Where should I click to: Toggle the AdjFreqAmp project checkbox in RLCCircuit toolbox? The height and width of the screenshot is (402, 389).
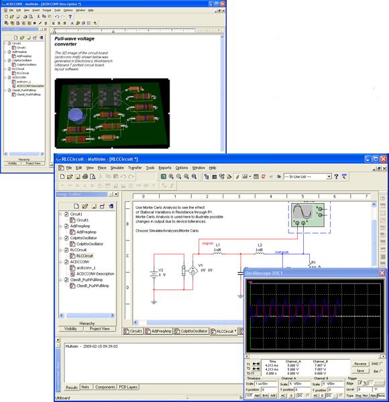[66, 226]
